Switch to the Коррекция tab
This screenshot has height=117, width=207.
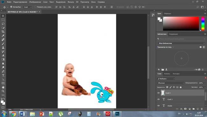173,34
